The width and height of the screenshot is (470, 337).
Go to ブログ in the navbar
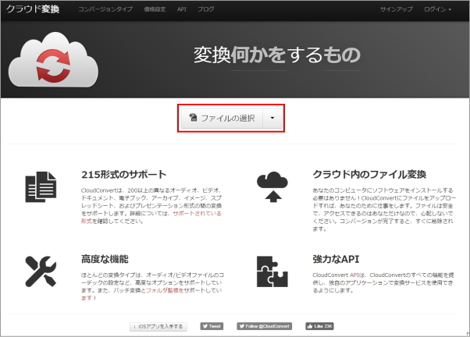click(206, 10)
